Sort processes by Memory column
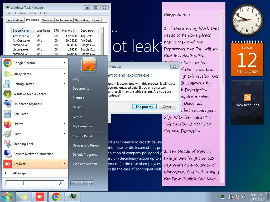This screenshot has height=202, width=270. tap(70, 31)
